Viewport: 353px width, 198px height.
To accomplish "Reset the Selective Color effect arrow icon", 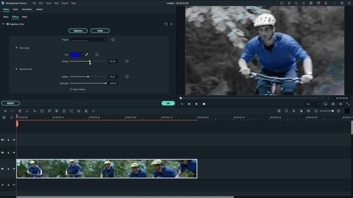I will [x=166, y=24].
